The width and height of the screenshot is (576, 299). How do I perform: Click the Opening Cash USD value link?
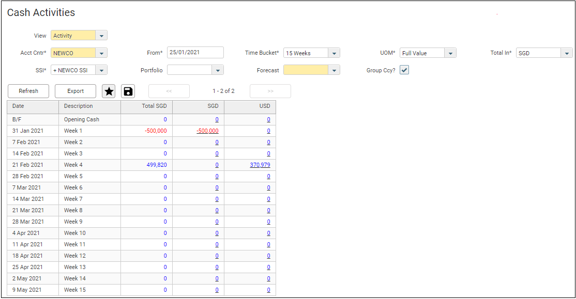point(268,120)
